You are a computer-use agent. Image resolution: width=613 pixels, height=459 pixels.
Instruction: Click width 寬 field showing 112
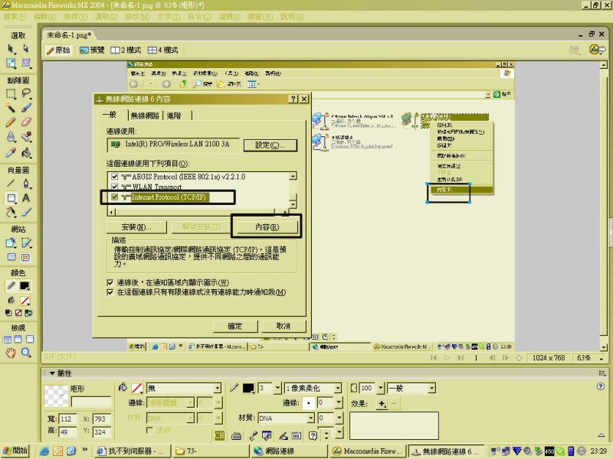[x=67, y=418]
